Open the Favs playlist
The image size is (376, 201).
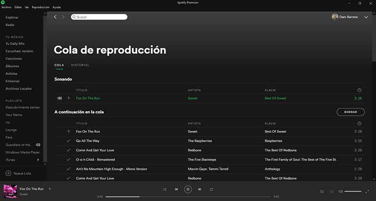coord(9,137)
